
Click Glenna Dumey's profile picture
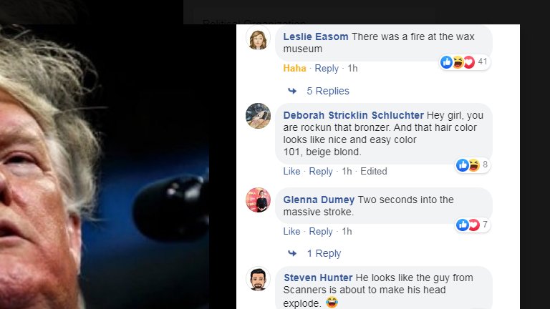click(258, 200)
